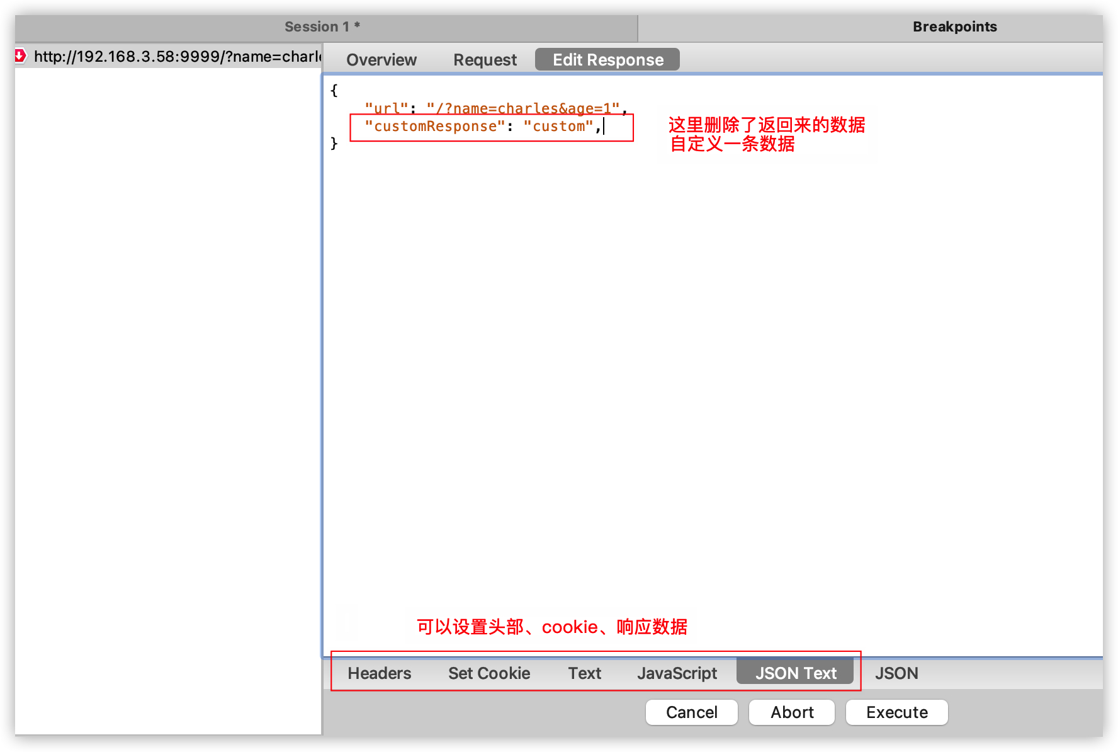Viewport: 1118px width, 752px height.
Task: Select the Edit Response tab
Action: [606, 59]
